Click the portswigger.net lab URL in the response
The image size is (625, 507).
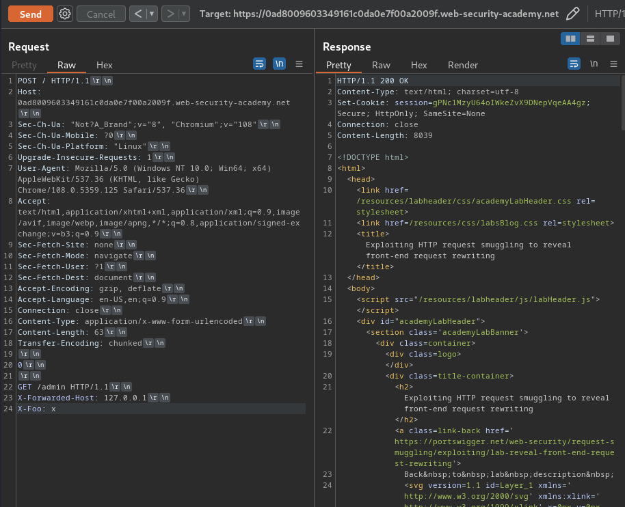[x=504, y=452]
